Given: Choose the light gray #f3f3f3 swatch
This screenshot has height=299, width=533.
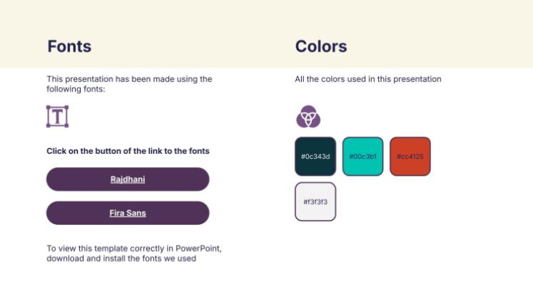Looking at the screenshot, I should pyautogui.click(x=315, y=201).
